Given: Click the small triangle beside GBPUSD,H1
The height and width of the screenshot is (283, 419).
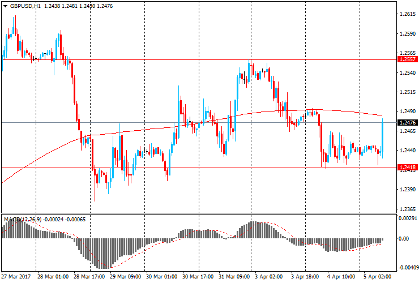Looking at the screenshot, I should pyautogui.click(x=5, y=6).
